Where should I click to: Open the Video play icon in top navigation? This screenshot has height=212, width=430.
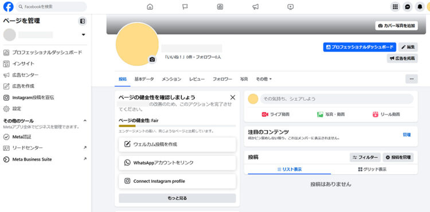coord(291,7)
